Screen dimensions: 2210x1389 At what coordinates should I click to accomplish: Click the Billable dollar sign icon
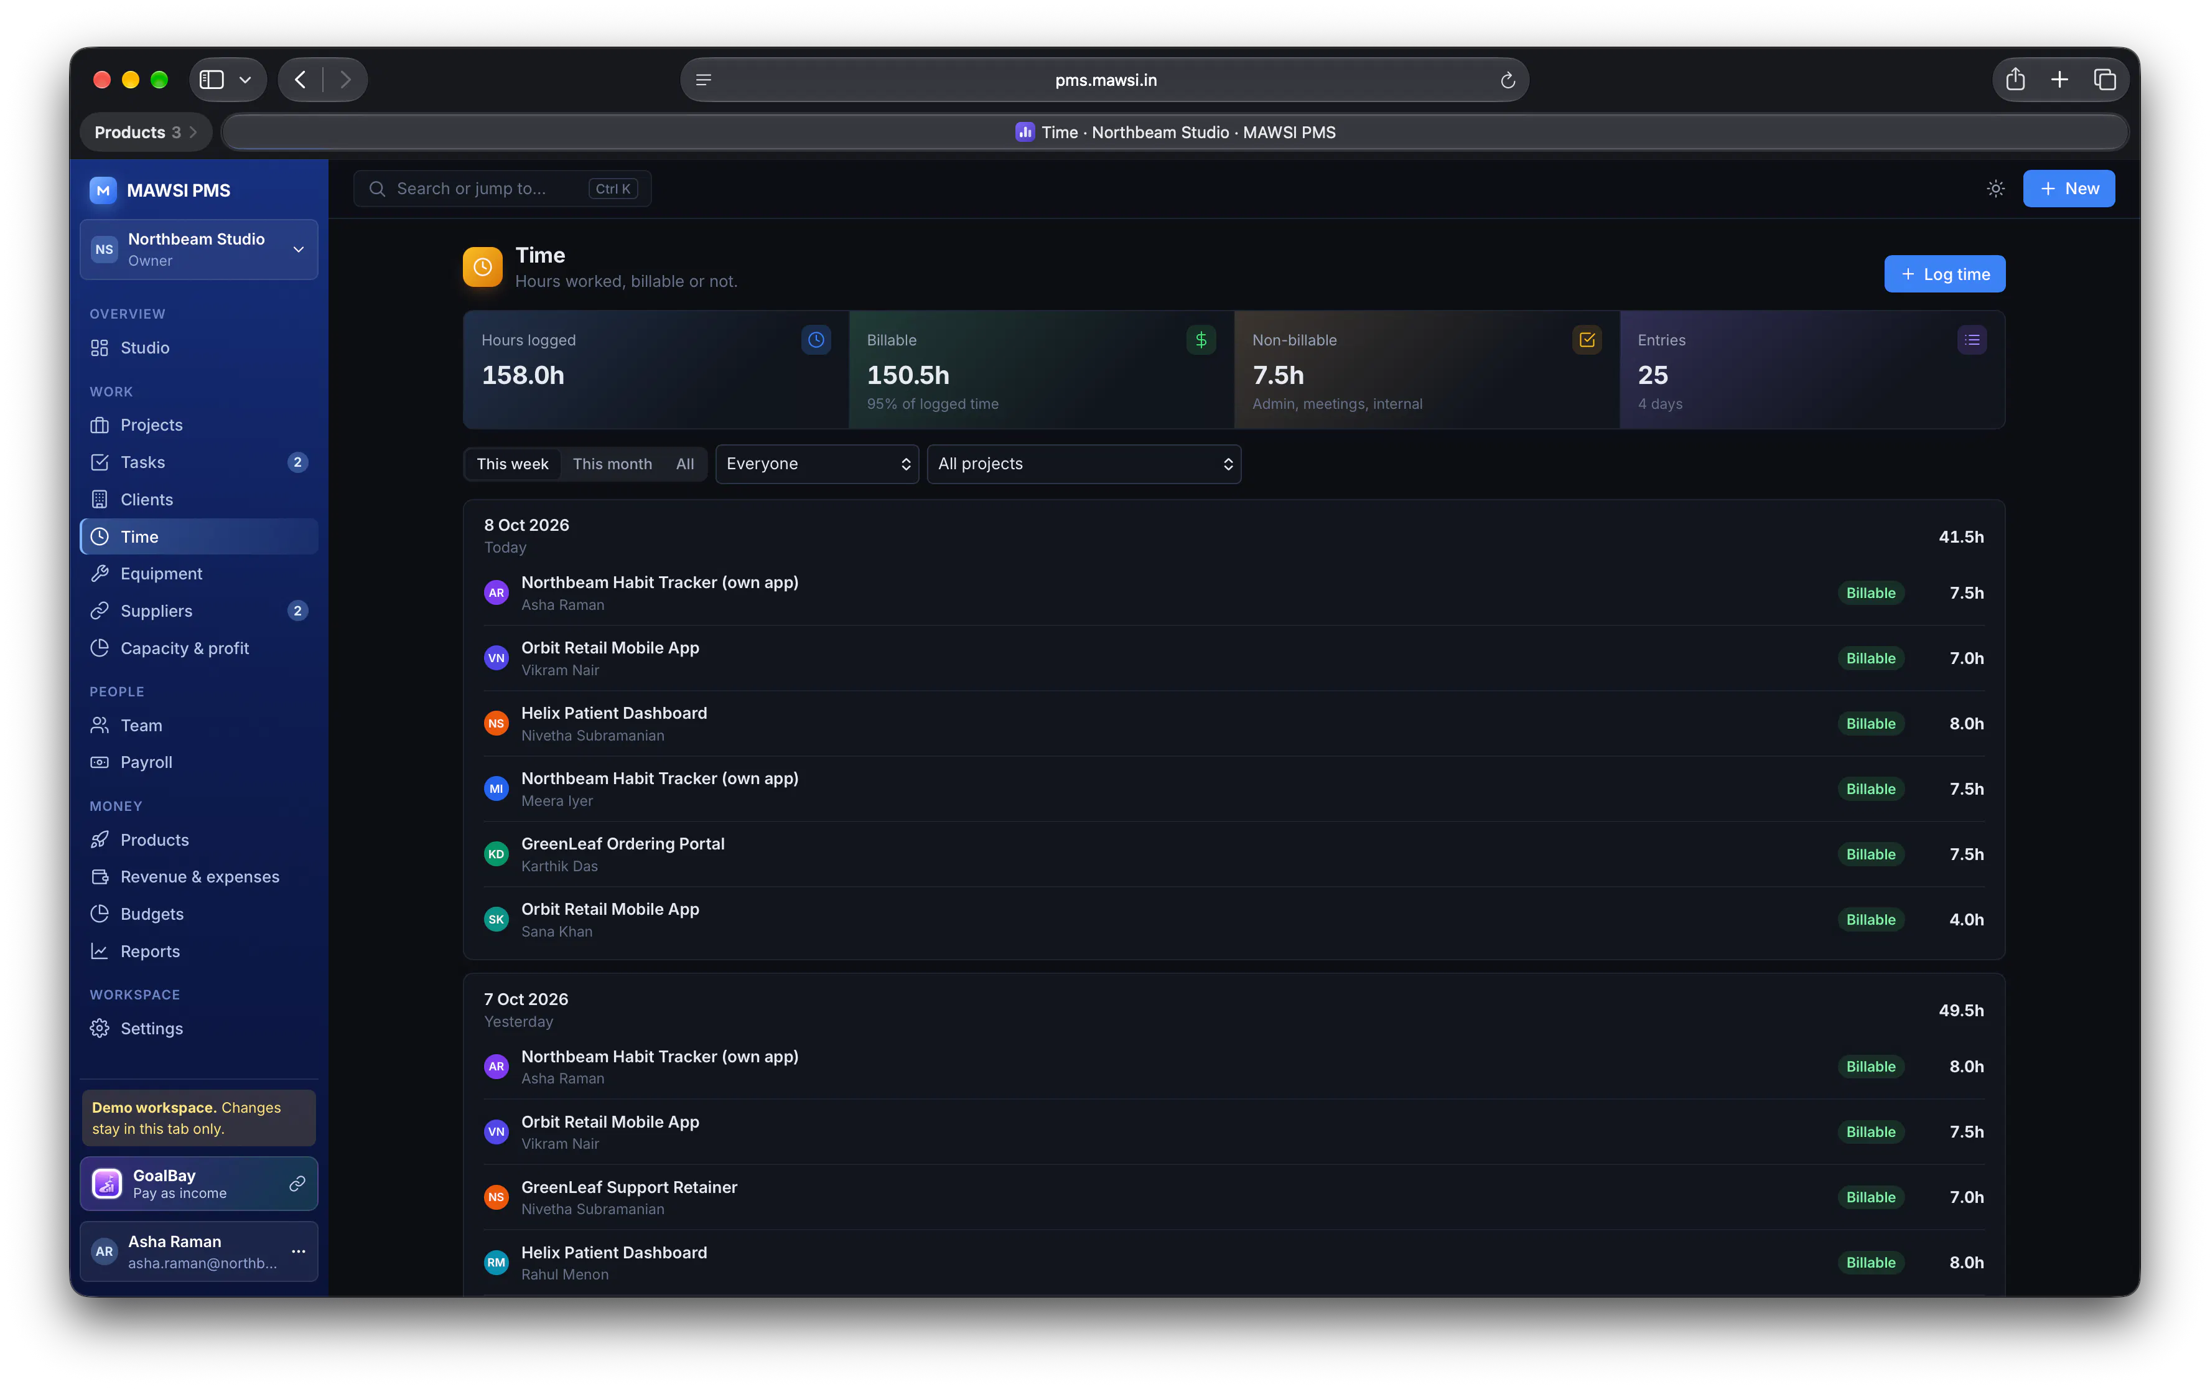[1200, 340]
